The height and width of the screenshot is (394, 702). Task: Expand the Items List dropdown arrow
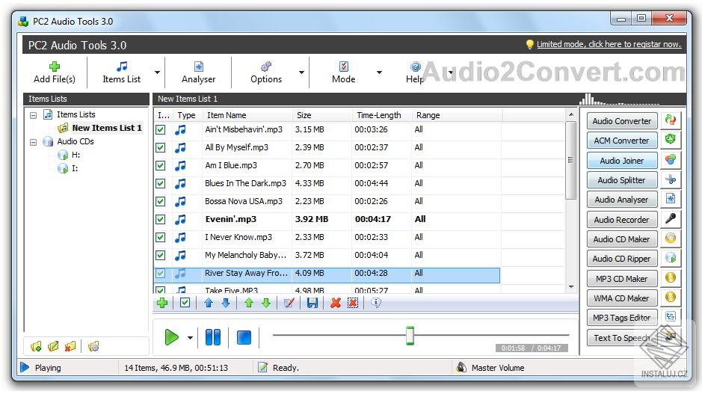157,72
